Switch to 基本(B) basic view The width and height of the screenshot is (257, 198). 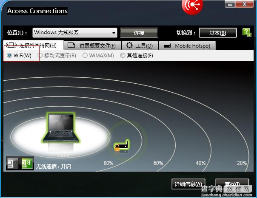218,33
